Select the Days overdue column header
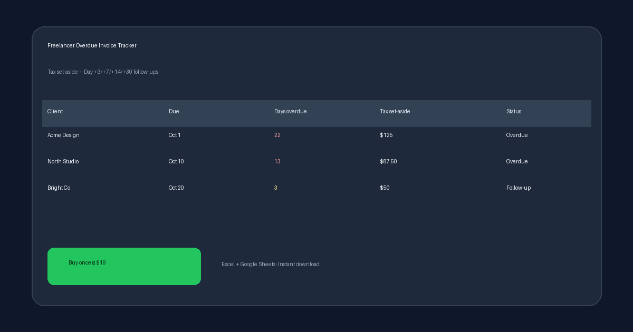 pyautogui.click(x=290, y=112)
